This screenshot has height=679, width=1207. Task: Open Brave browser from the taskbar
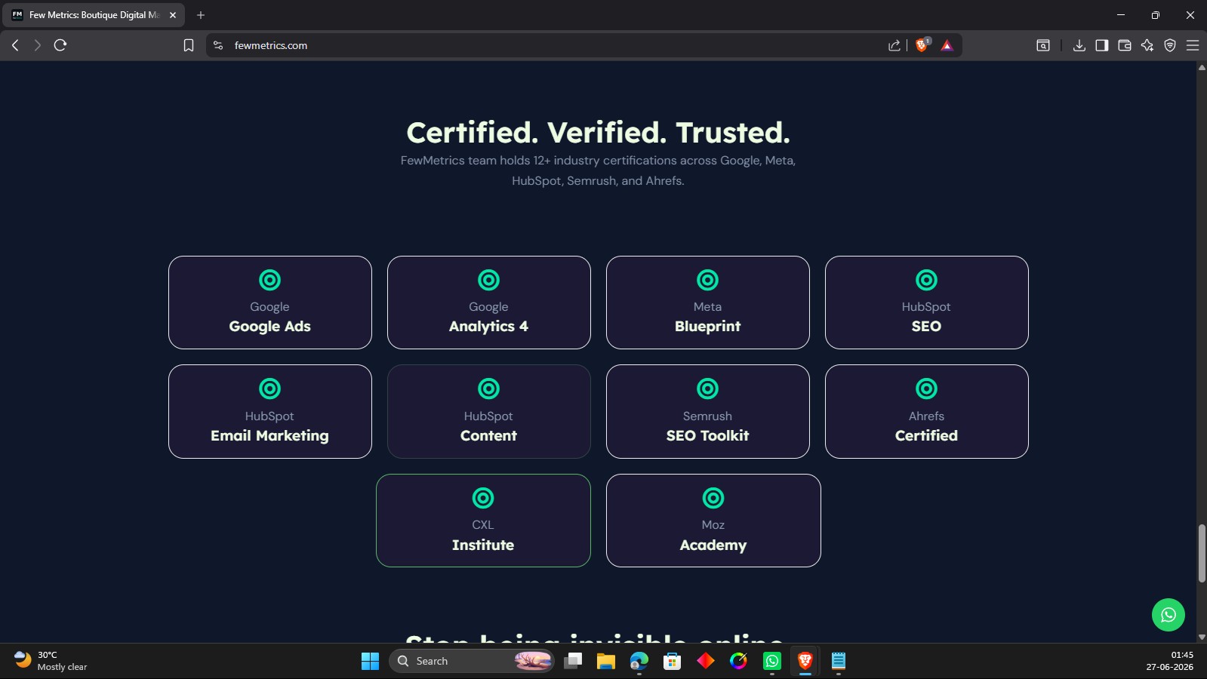(x=805, y=661)
